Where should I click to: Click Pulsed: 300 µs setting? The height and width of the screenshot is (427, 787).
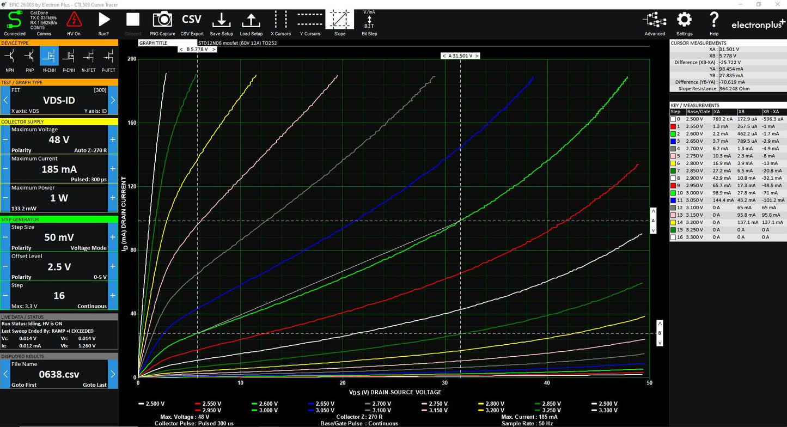[x=89, y=179]
